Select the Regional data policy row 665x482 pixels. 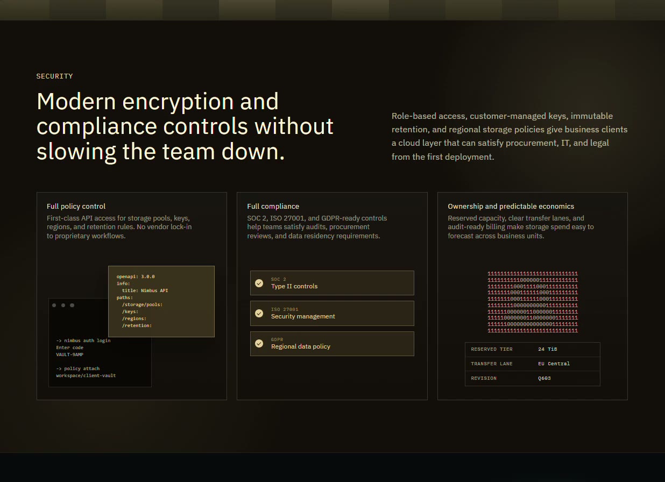(x=332, y=344)
